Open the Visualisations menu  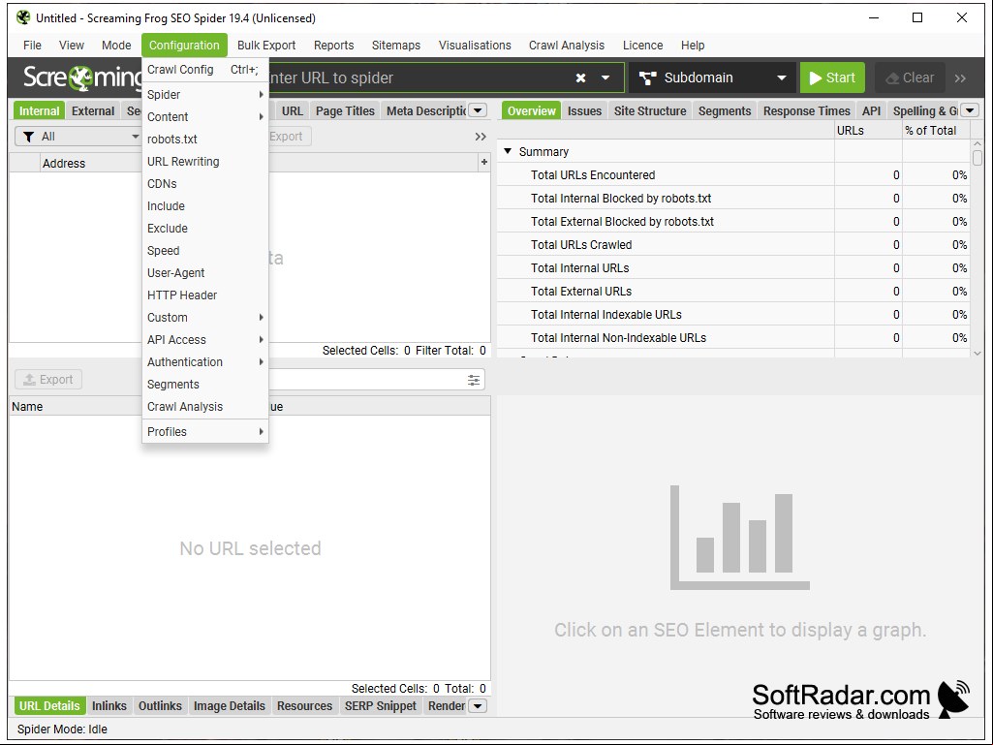[x=475, y=45]
